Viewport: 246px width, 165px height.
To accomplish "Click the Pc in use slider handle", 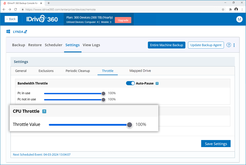I will click(x=103, y=93).
